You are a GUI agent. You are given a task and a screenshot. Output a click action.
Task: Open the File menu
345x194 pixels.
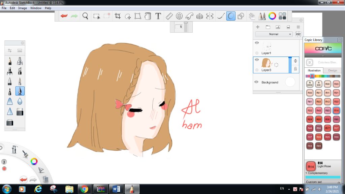(4, 8)
